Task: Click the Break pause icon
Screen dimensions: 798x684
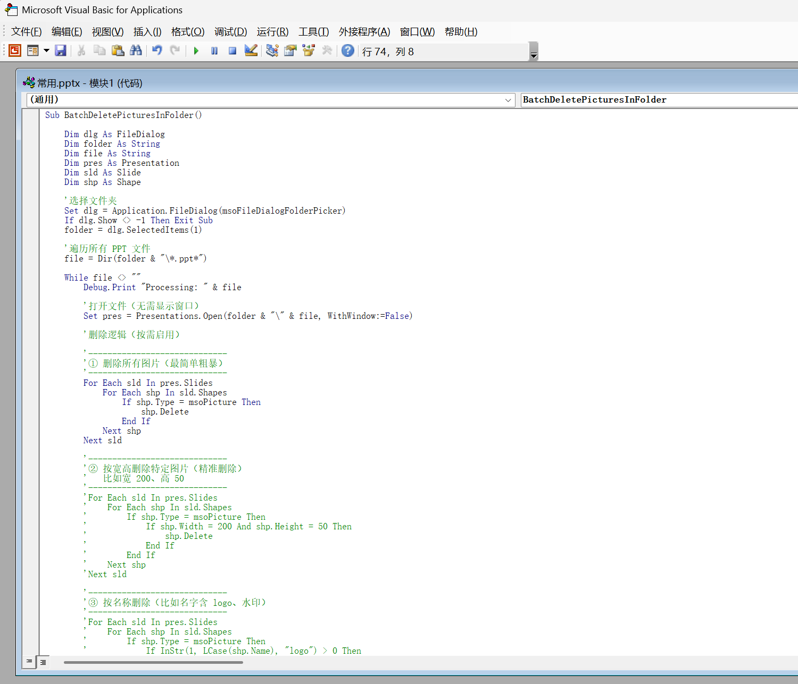Action: point(214,51)
